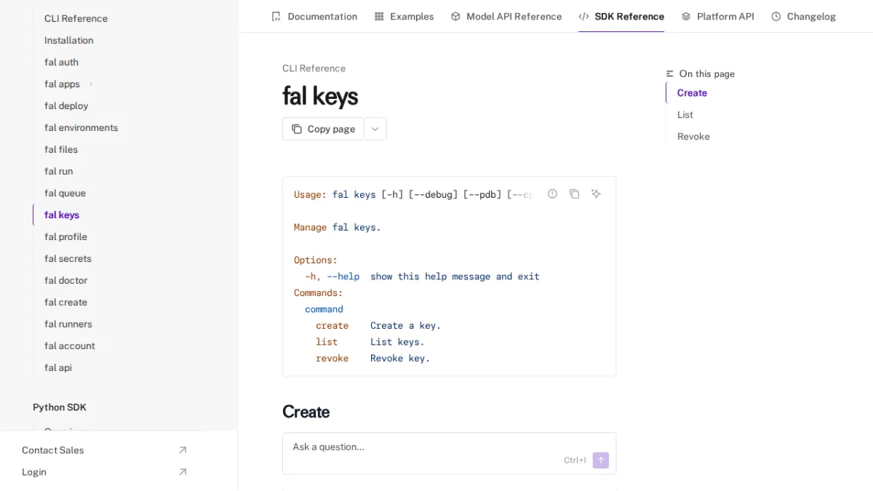
Task: Open CLI Reference in the sidebar
Action: point(76,18)
